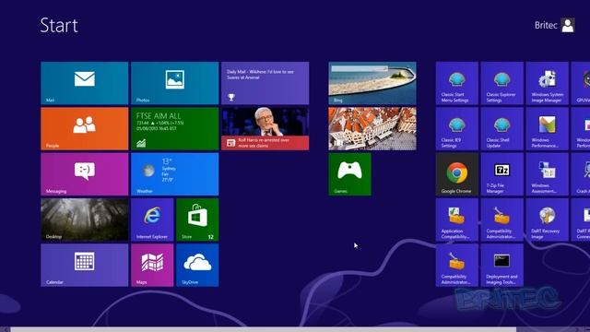This screenshot has width=590, height=332.
Task: Launch Internet Explorer tile
Action: [x=152, y=219]
